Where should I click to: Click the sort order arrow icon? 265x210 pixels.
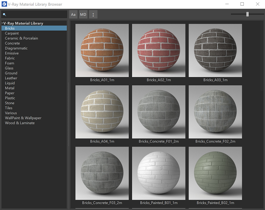point(93,14)
